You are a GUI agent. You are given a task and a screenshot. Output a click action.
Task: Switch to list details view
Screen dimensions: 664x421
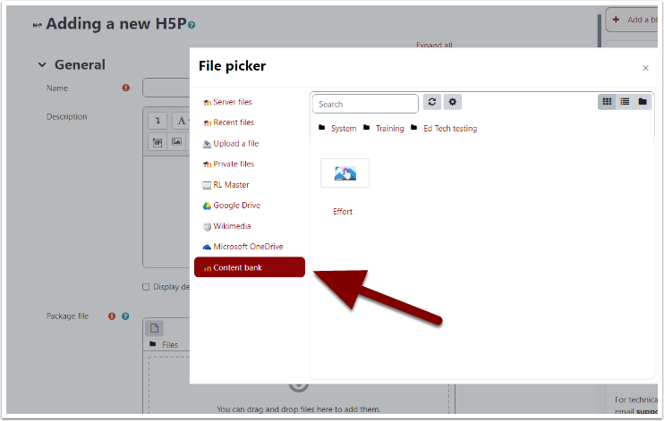pos(625,102)
